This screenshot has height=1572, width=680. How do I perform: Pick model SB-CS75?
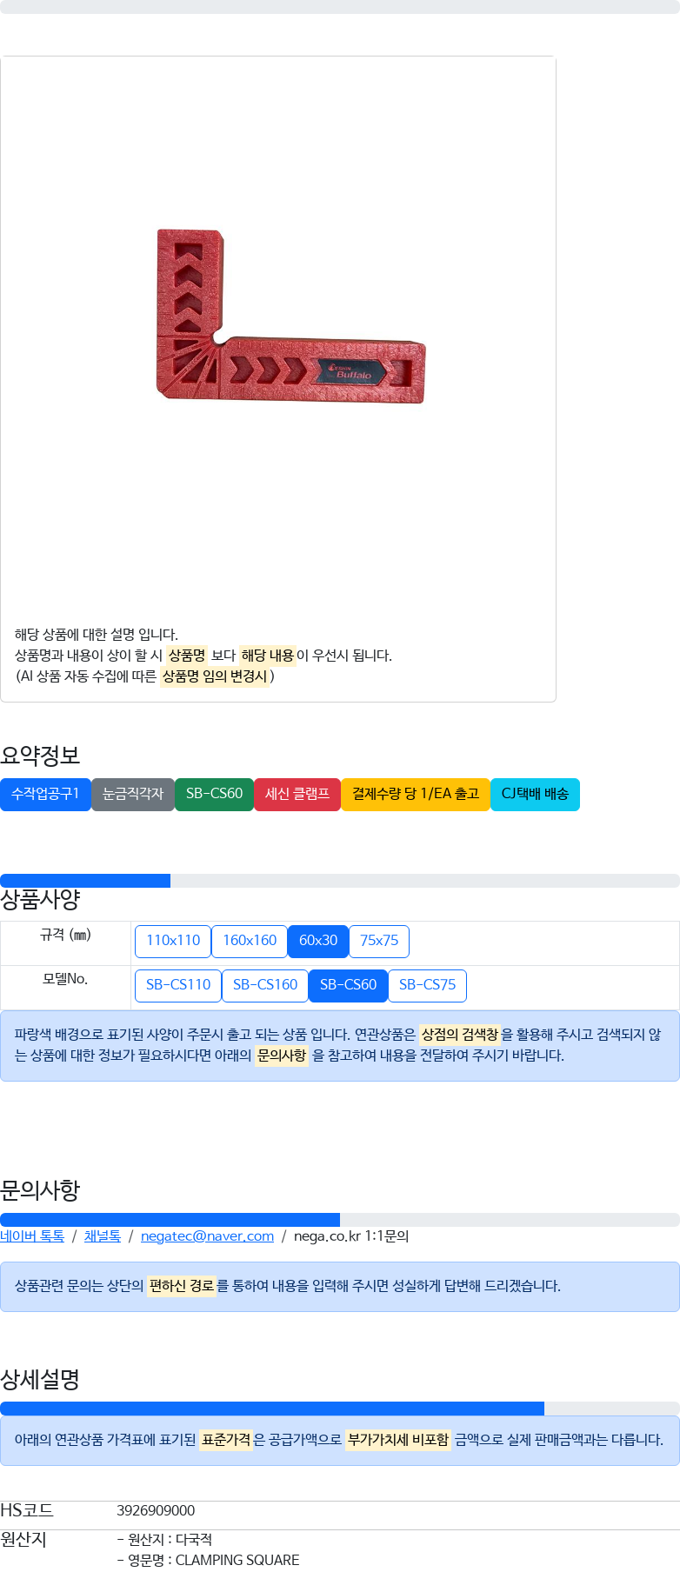(x=427, y=985)
